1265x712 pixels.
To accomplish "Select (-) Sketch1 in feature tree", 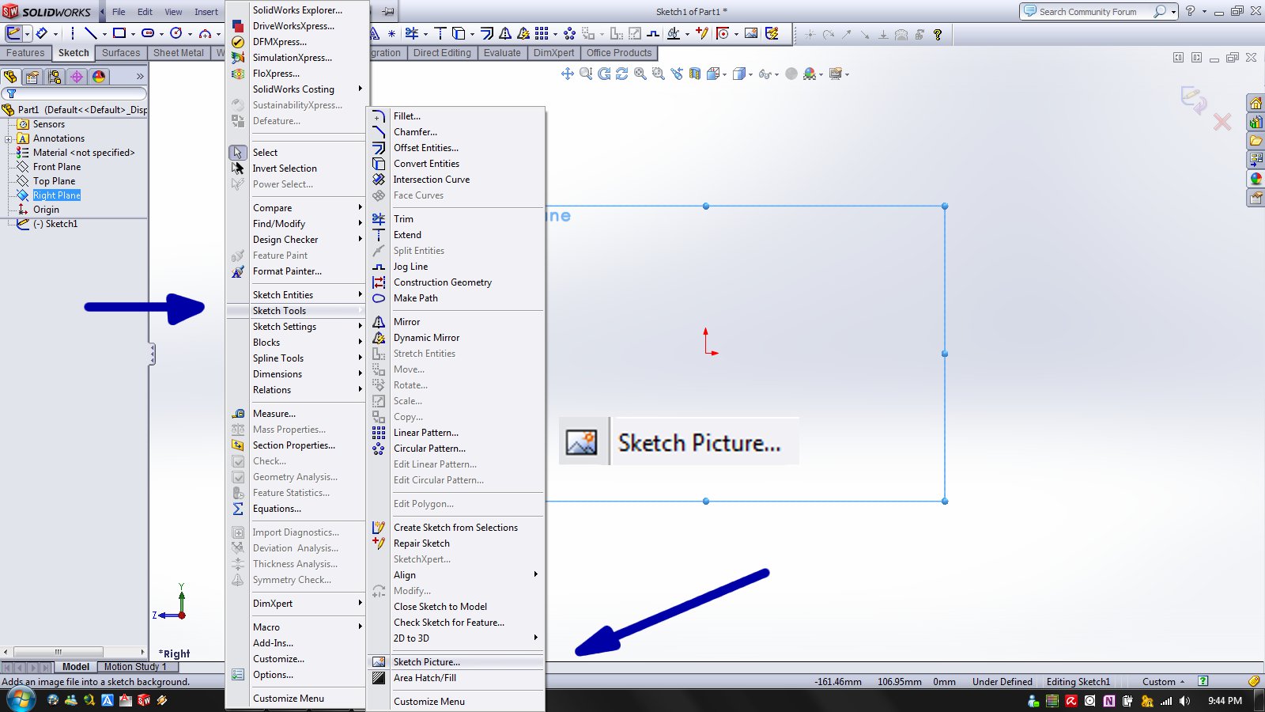I will [x=55, y=224].
